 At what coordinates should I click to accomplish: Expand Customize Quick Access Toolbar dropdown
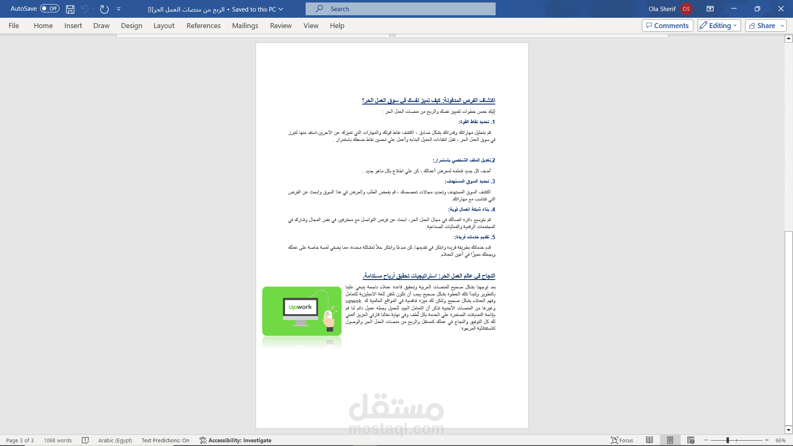119,9
